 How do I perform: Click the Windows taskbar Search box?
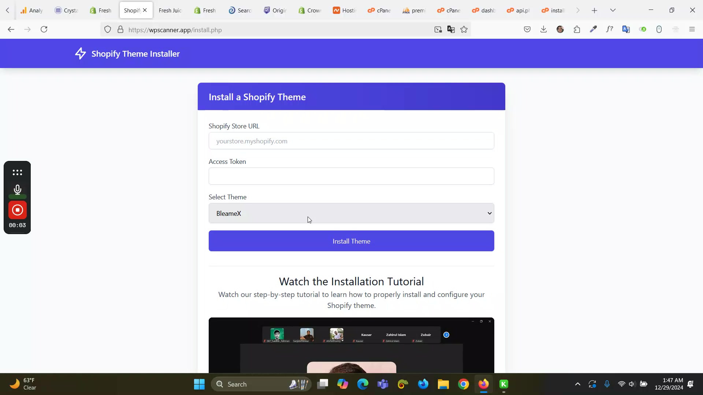261,384
